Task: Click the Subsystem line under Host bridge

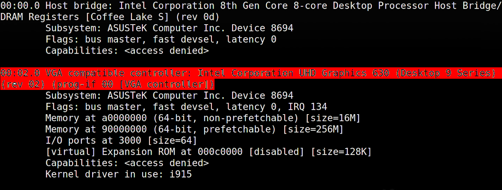Action: (x=169, y=28)
